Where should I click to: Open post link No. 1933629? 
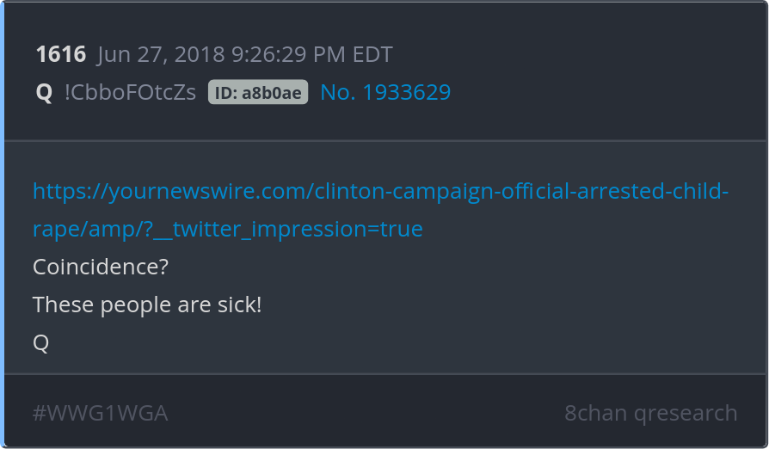tap(385, 92)
